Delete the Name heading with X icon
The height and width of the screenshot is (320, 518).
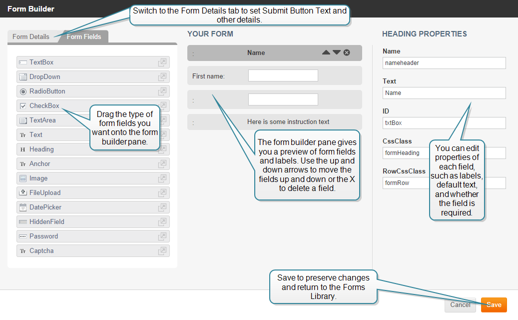click(x=347, y=52)
